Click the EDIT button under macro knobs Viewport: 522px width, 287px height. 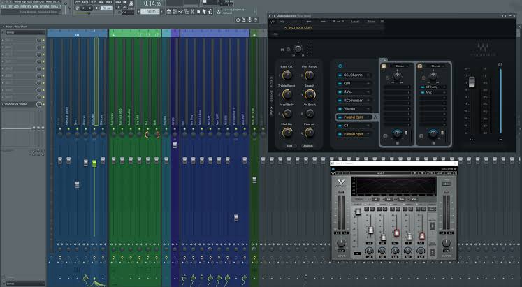coord(289,146)
